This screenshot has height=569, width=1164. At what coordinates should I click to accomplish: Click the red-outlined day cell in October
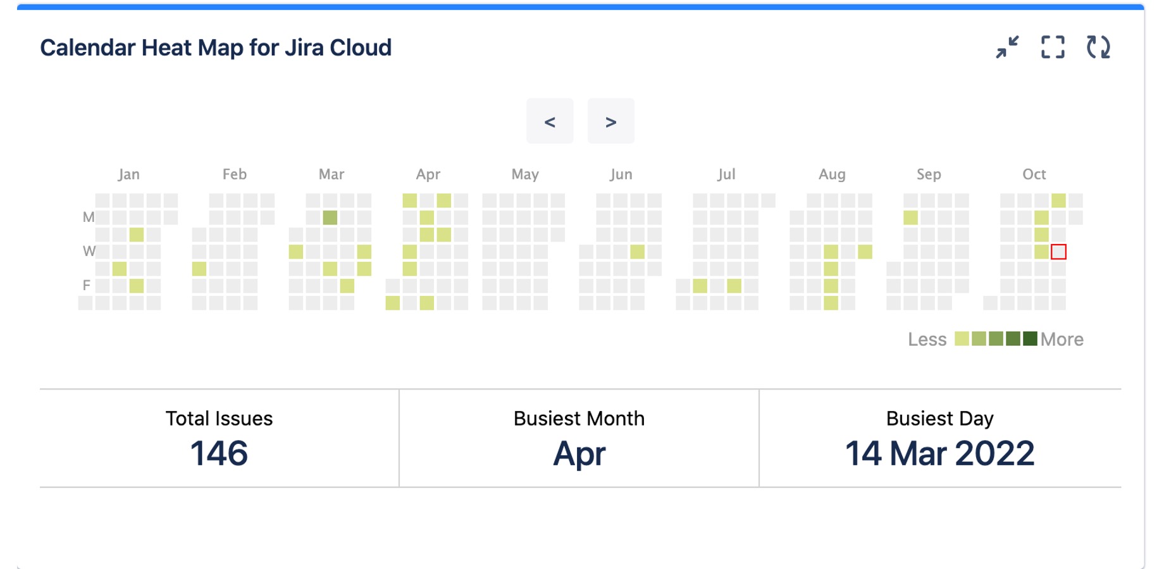click(x=1058, y=252)
